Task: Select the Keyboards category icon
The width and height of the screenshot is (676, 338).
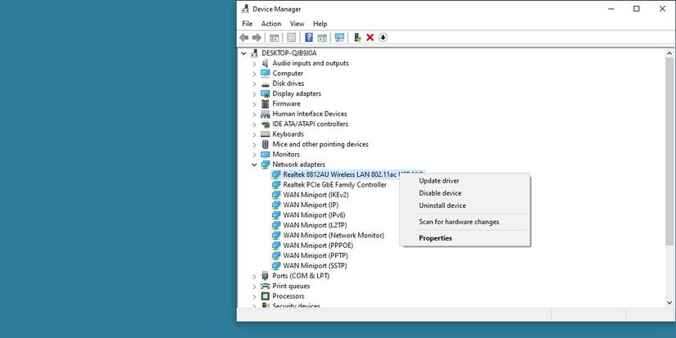Action: (265, 134)
